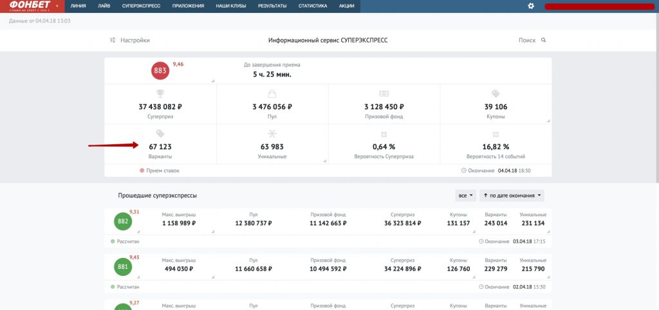Click the Пул value 3 476 056 ₽
The image size is (659, 310).
click(272, 107)
